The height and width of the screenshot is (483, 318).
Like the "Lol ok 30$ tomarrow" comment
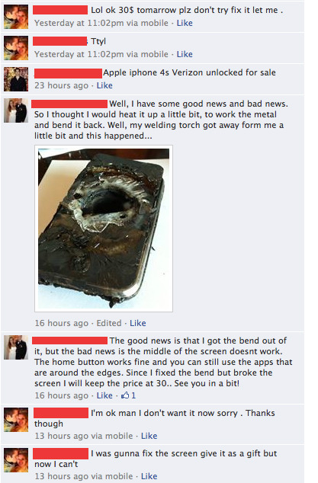[185, 23]
